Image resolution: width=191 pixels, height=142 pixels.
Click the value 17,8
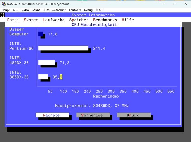click(x=53, y=34)
